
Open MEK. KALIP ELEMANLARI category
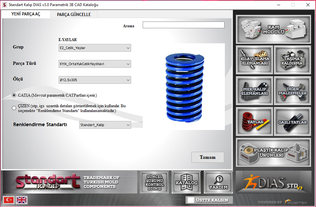coord(254,91)
